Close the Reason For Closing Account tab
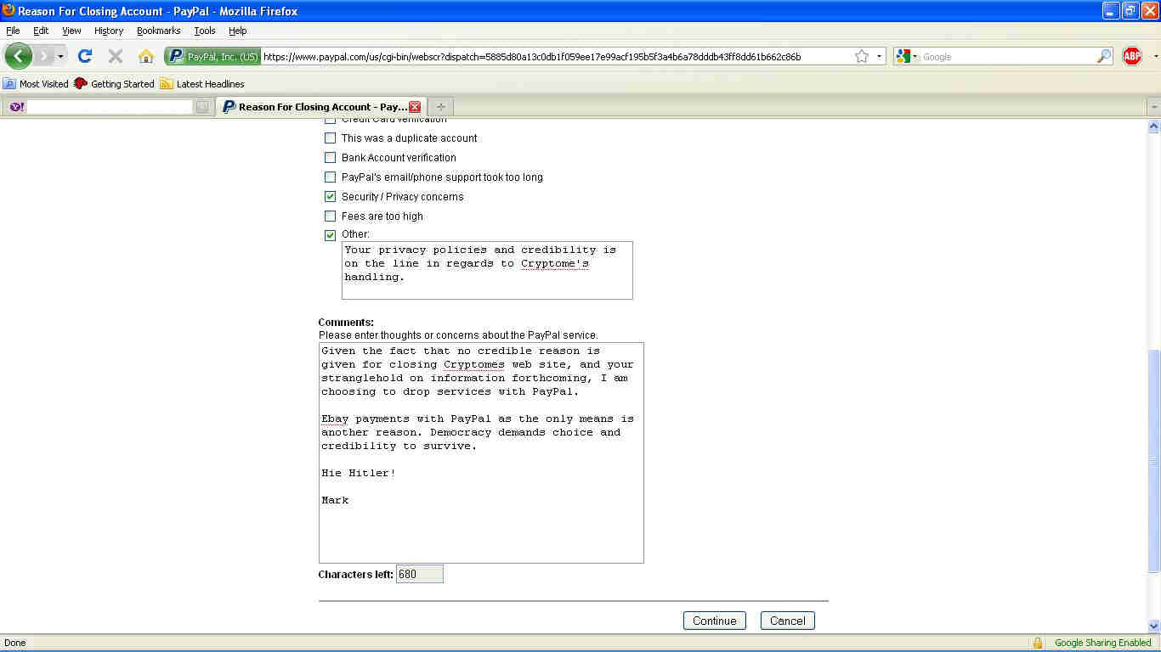This screenshot has height=652, width=1161. (x=415, y=107)
